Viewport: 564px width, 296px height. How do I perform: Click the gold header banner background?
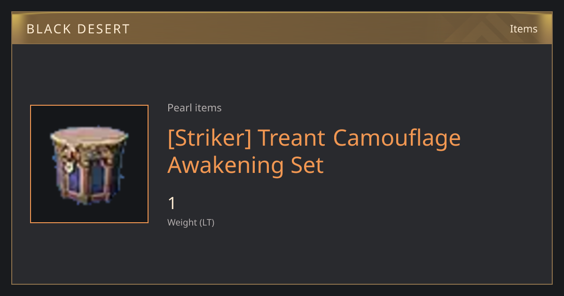[282, 28]
